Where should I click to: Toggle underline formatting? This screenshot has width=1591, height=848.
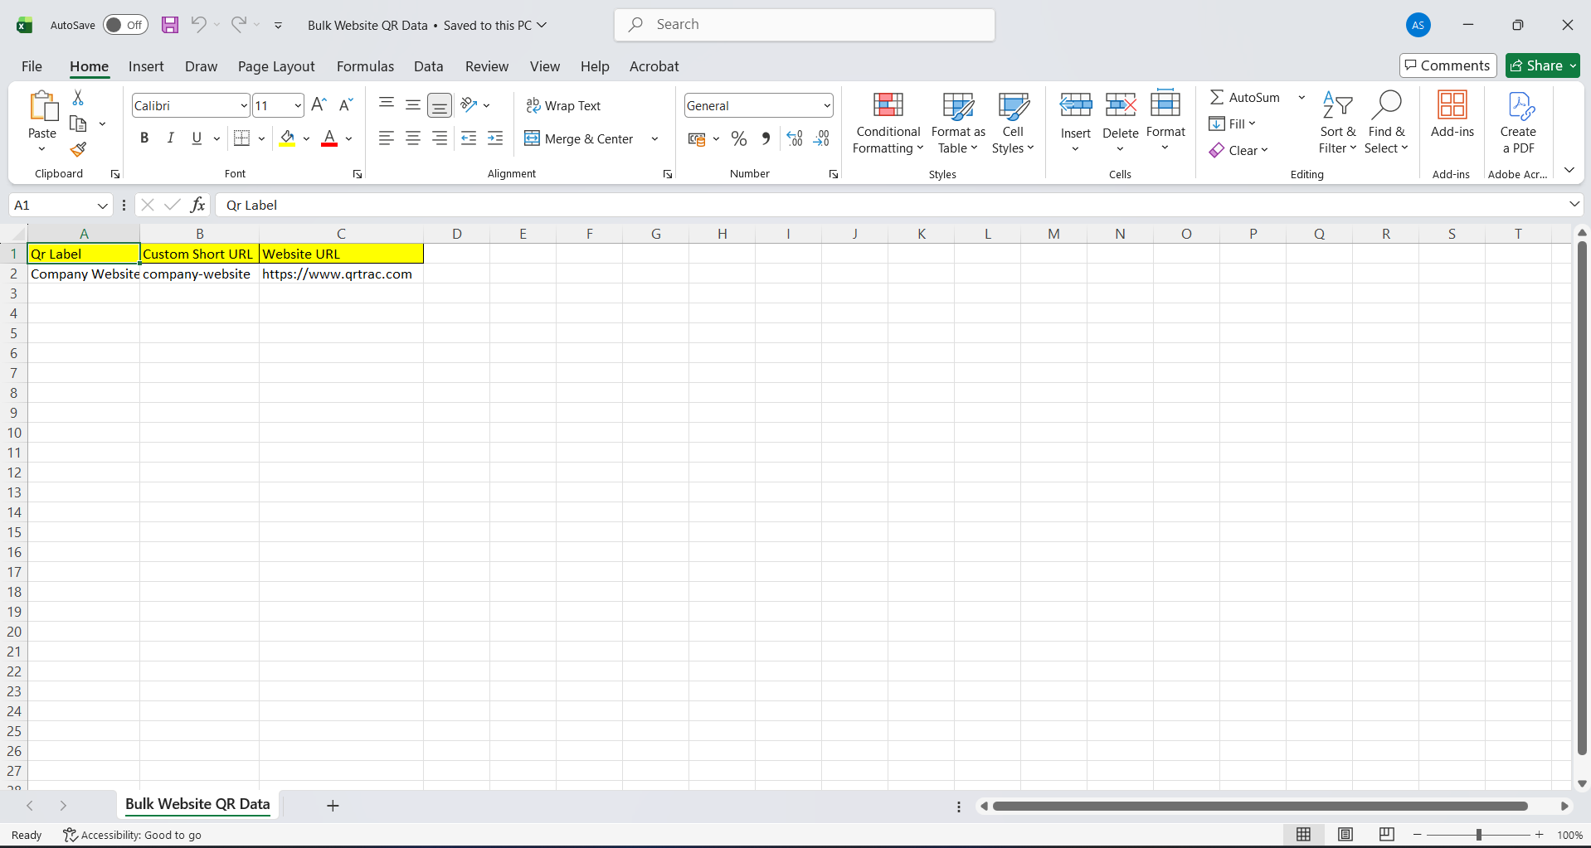[x=196, y=138]
